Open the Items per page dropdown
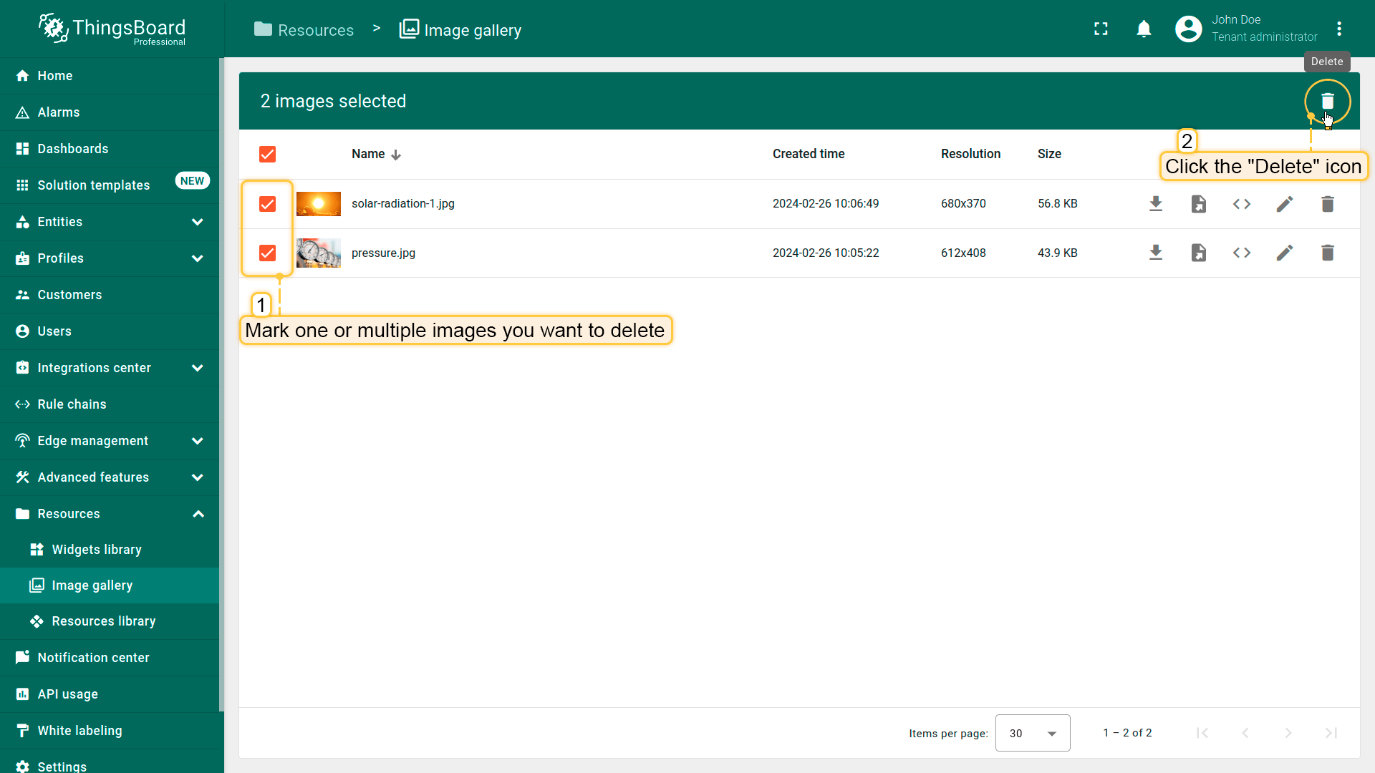Screen dimensions: 1375x773 (x=1032, y=733)
